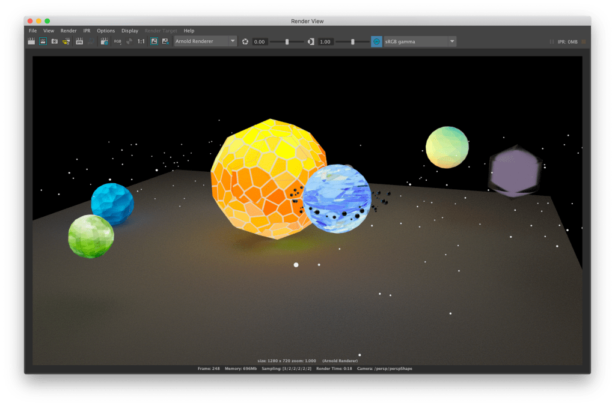Click the gamma value field showing 1.00
Viewport: 615px width, 406px height.
tap(325, 41)
